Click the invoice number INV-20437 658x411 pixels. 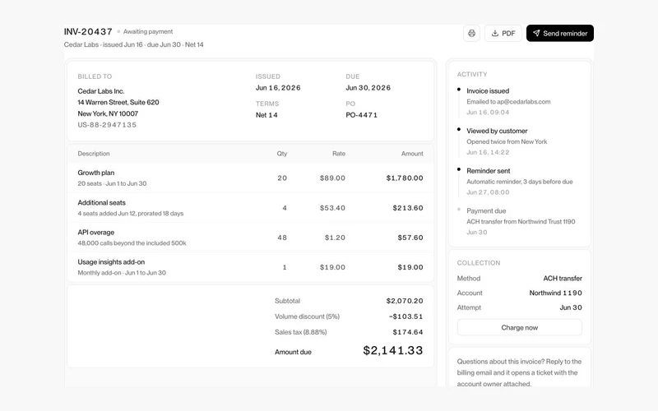[x=88, y=31]
